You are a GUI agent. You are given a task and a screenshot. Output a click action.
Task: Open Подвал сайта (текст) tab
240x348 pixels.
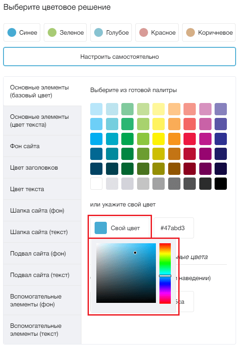click(42, 275)
